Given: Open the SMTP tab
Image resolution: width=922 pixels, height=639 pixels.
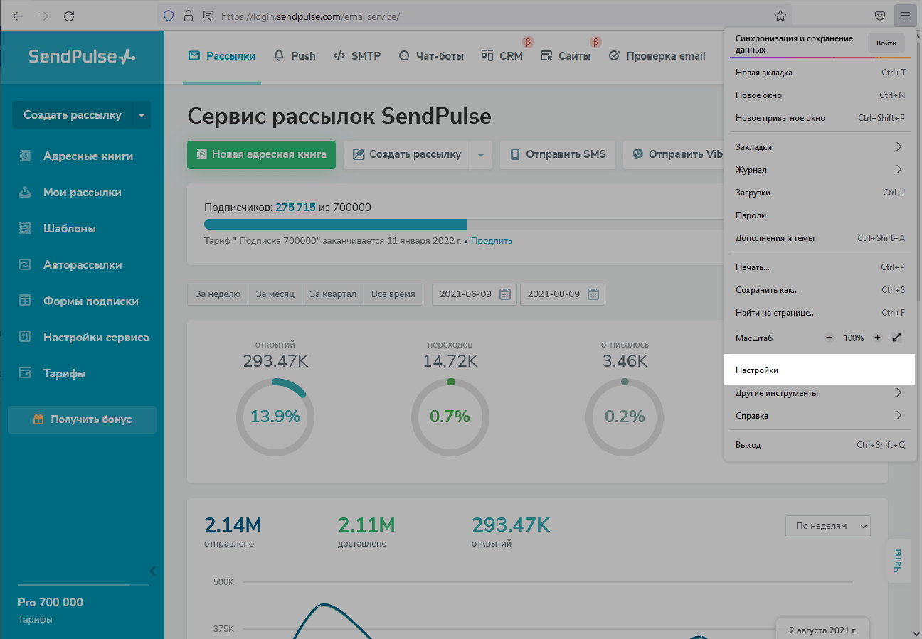Looking at the screenshot, I should [x=357, y=55].
